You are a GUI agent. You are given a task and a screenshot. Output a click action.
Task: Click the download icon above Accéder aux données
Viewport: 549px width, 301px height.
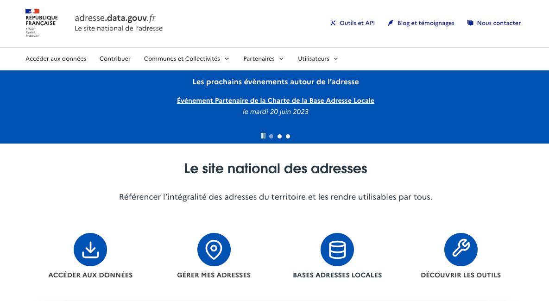[90, 250]
